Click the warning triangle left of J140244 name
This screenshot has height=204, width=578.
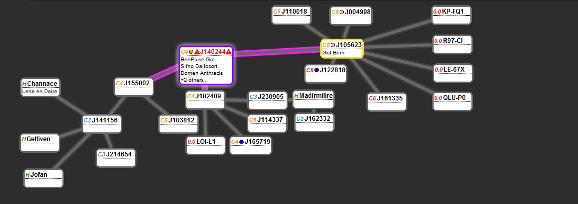[197, 52]
